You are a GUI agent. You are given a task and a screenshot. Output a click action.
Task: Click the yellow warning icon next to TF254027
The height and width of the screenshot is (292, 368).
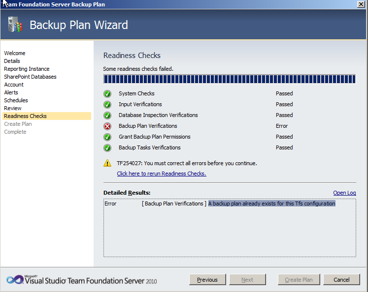click(x=107, y=163)
